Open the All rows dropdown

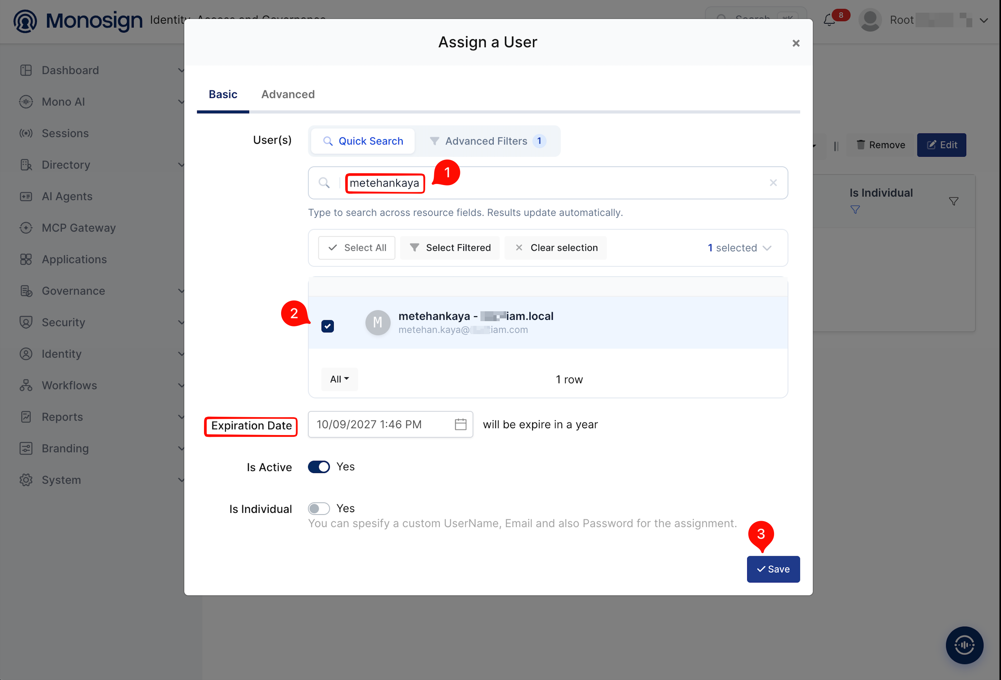340,379
